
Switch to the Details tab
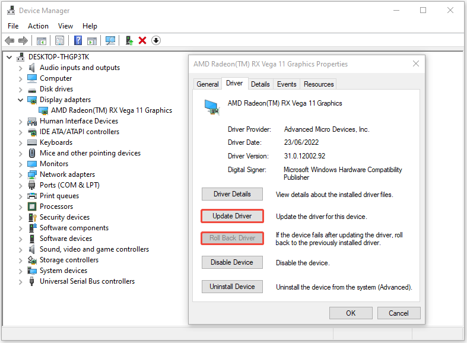[x=260, y=84]
